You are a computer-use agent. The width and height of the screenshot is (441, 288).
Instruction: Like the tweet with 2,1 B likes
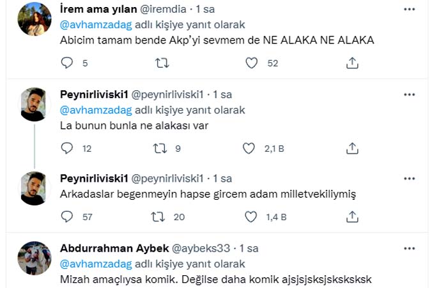[x=250, y=148]
